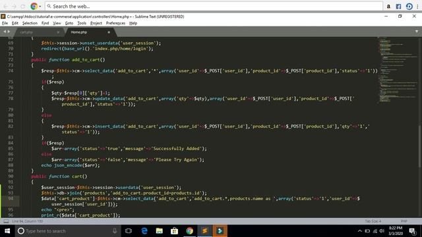Open the tab list dropdown arrow
The height and width of the screenshot is (237, 422).
(417, 32)
